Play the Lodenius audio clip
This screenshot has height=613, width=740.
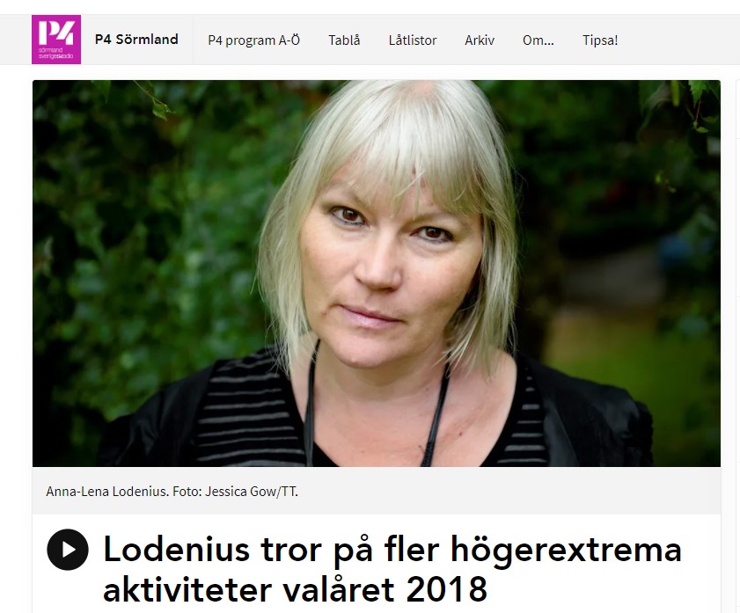pos(68,550)
